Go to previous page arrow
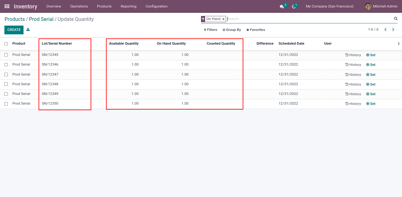 point(385,30)
